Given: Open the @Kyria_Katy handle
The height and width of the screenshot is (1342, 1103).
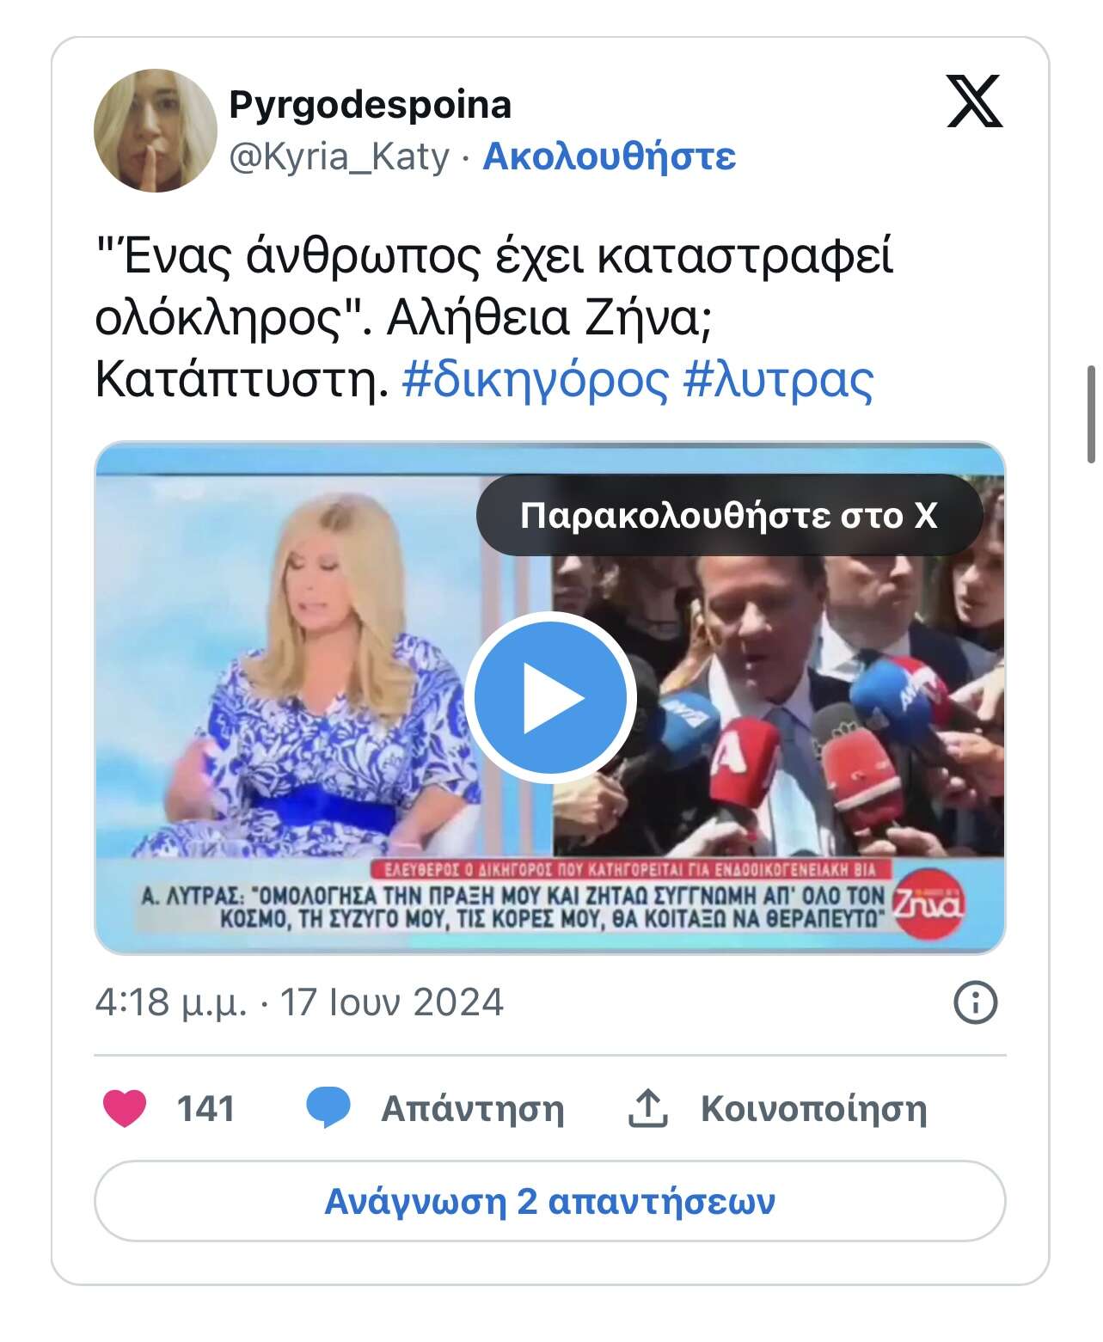Looking at the screenshot, I should pyautogui.click(x=339, y=157).
